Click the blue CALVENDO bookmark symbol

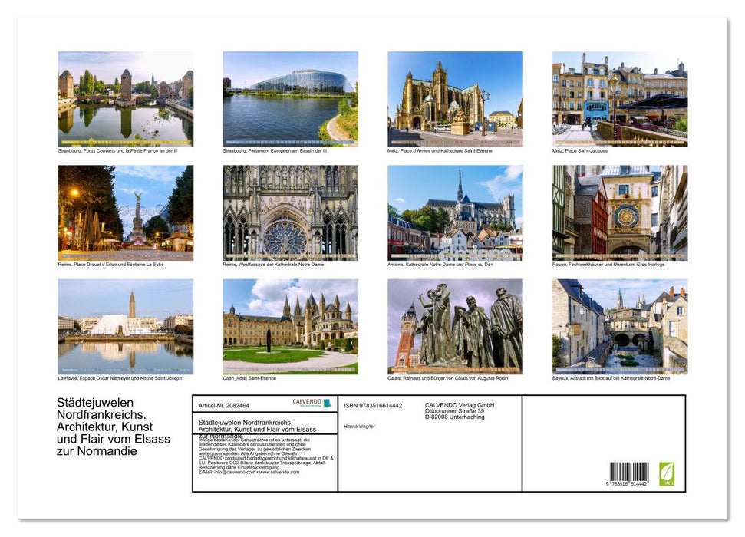(x=328, y=401)
